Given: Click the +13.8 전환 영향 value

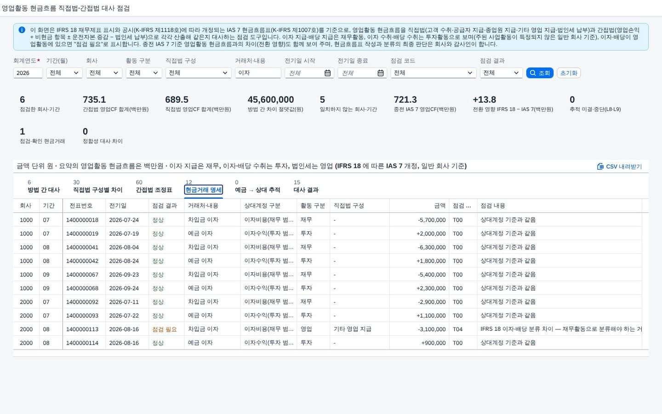Looking at the screenshot, I should click(485, 99).
